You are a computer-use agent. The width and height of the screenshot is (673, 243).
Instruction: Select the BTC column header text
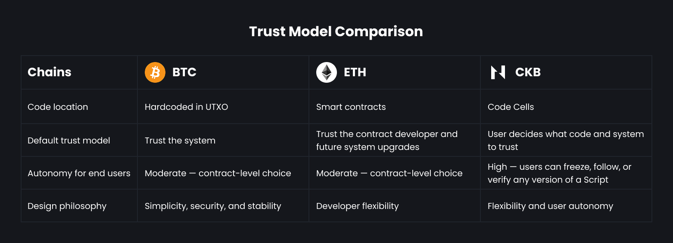(184, 72)
